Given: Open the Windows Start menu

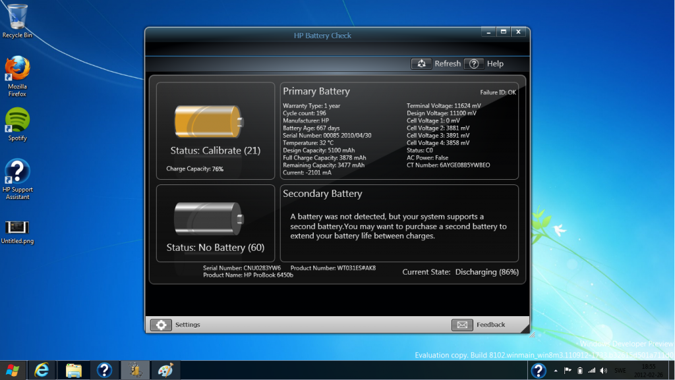Looking at the screenshot, I should 11,370.
